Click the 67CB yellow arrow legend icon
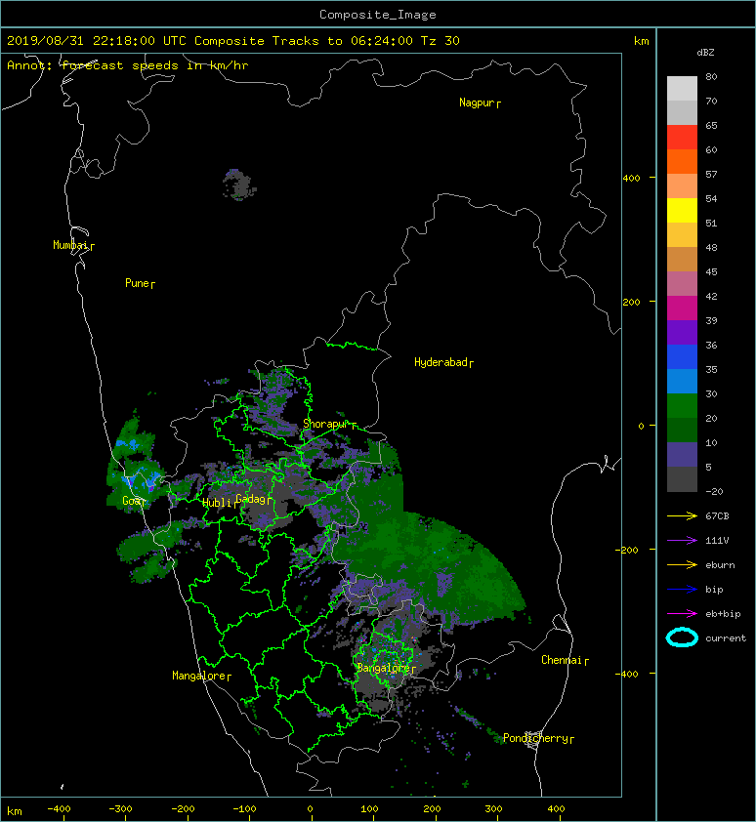This screenshot has height=822, width=756. tap(682, 516)
